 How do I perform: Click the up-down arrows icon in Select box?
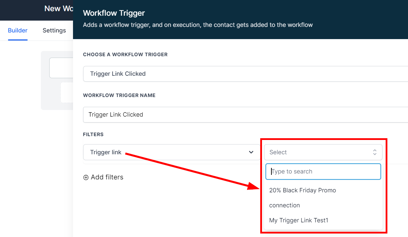pyautogui.click(x=374, y=152)
